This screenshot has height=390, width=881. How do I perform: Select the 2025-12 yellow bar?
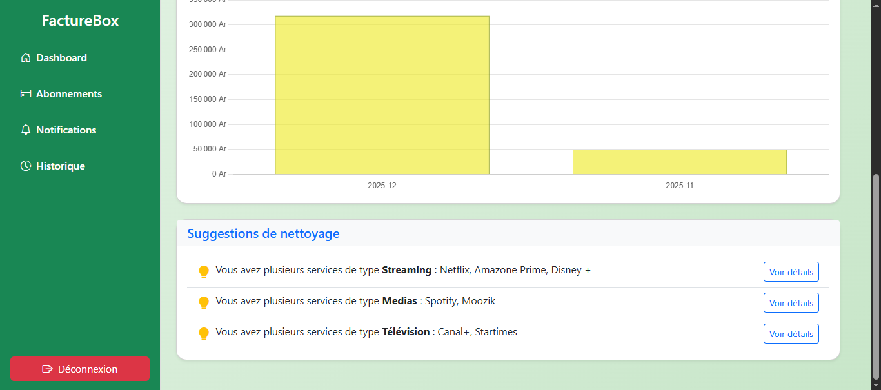click(x=382, y=95)
